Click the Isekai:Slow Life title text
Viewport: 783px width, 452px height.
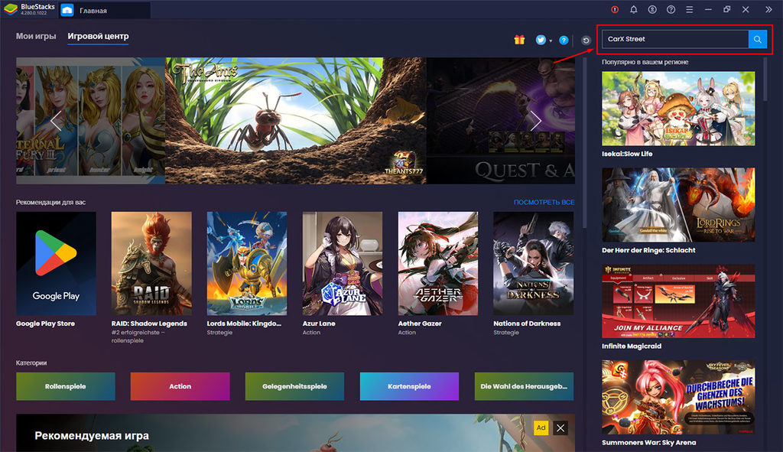point(627,154)
